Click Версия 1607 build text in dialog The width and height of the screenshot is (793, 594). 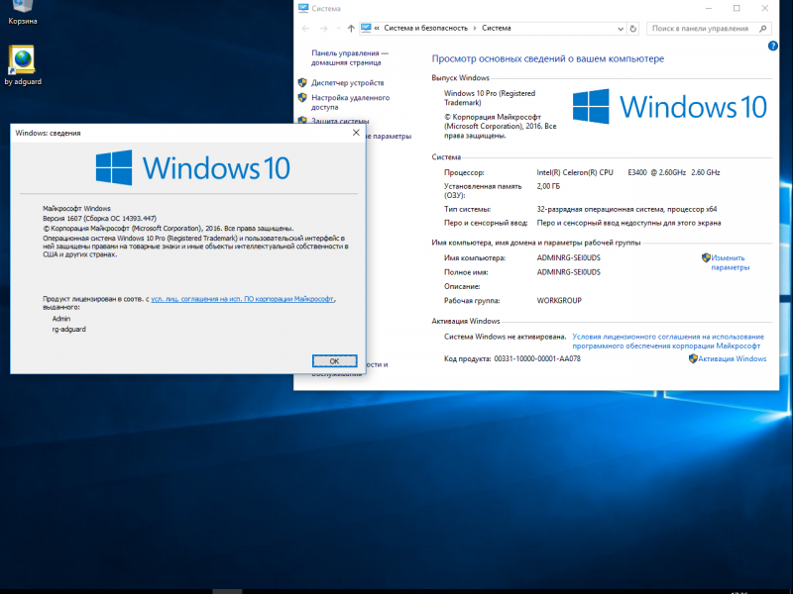click(100, 218)
